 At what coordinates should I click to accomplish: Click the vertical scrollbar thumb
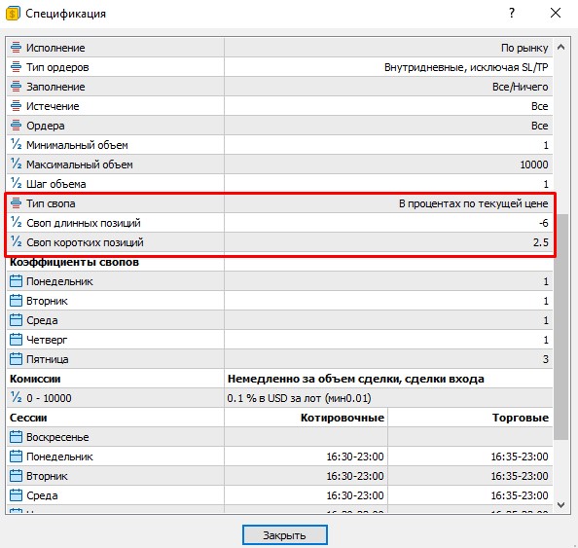coord(561,327)
